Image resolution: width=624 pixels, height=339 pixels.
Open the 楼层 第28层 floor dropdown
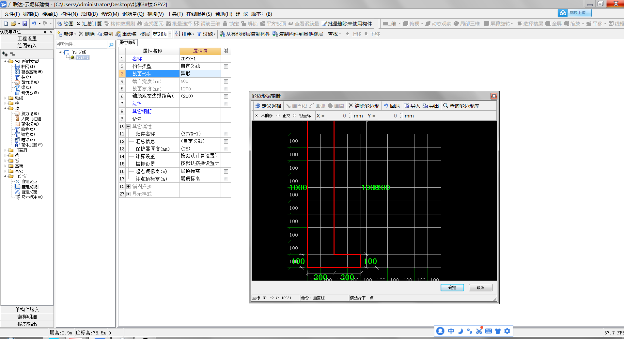(x=170, y=34)
